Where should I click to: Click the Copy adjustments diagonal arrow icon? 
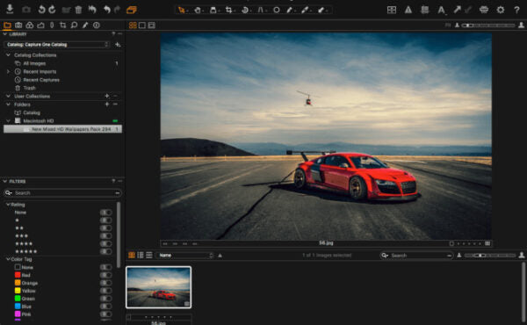pyautogui.click(x=457, y=10)
